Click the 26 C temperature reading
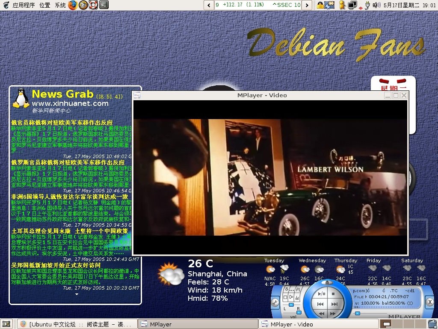This screenshot has width=438, height=329. pos(200,263)
